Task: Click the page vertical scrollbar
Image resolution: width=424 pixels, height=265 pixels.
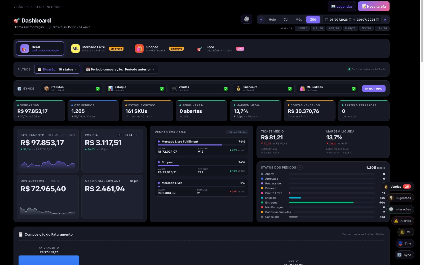Action: pos(422,31)
